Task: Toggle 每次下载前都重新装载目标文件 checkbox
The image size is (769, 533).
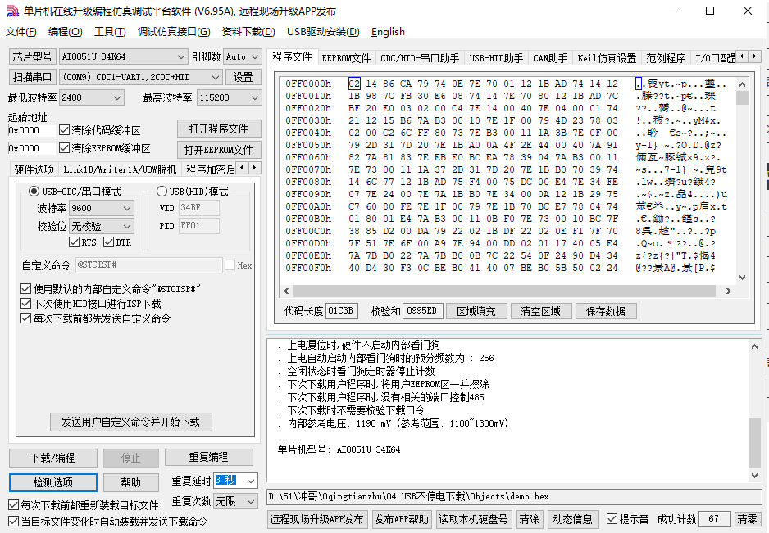Action: tap(14, 504)
